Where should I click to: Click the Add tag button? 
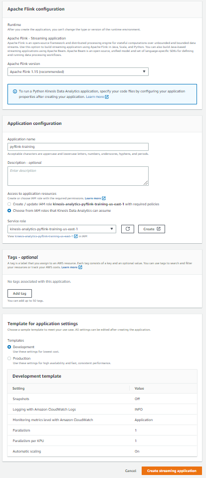(19, 293)
